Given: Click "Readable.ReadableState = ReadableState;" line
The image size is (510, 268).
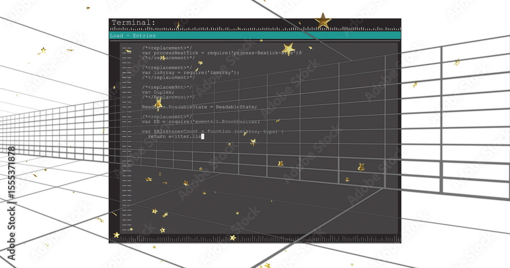Looking at the screenshot, I should coord(199,107).
